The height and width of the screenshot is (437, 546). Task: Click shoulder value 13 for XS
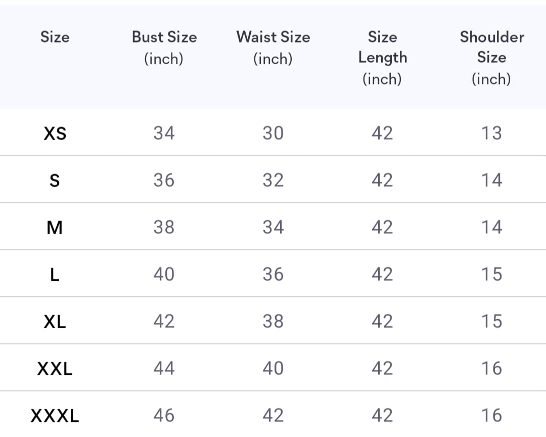click(492, 133)
